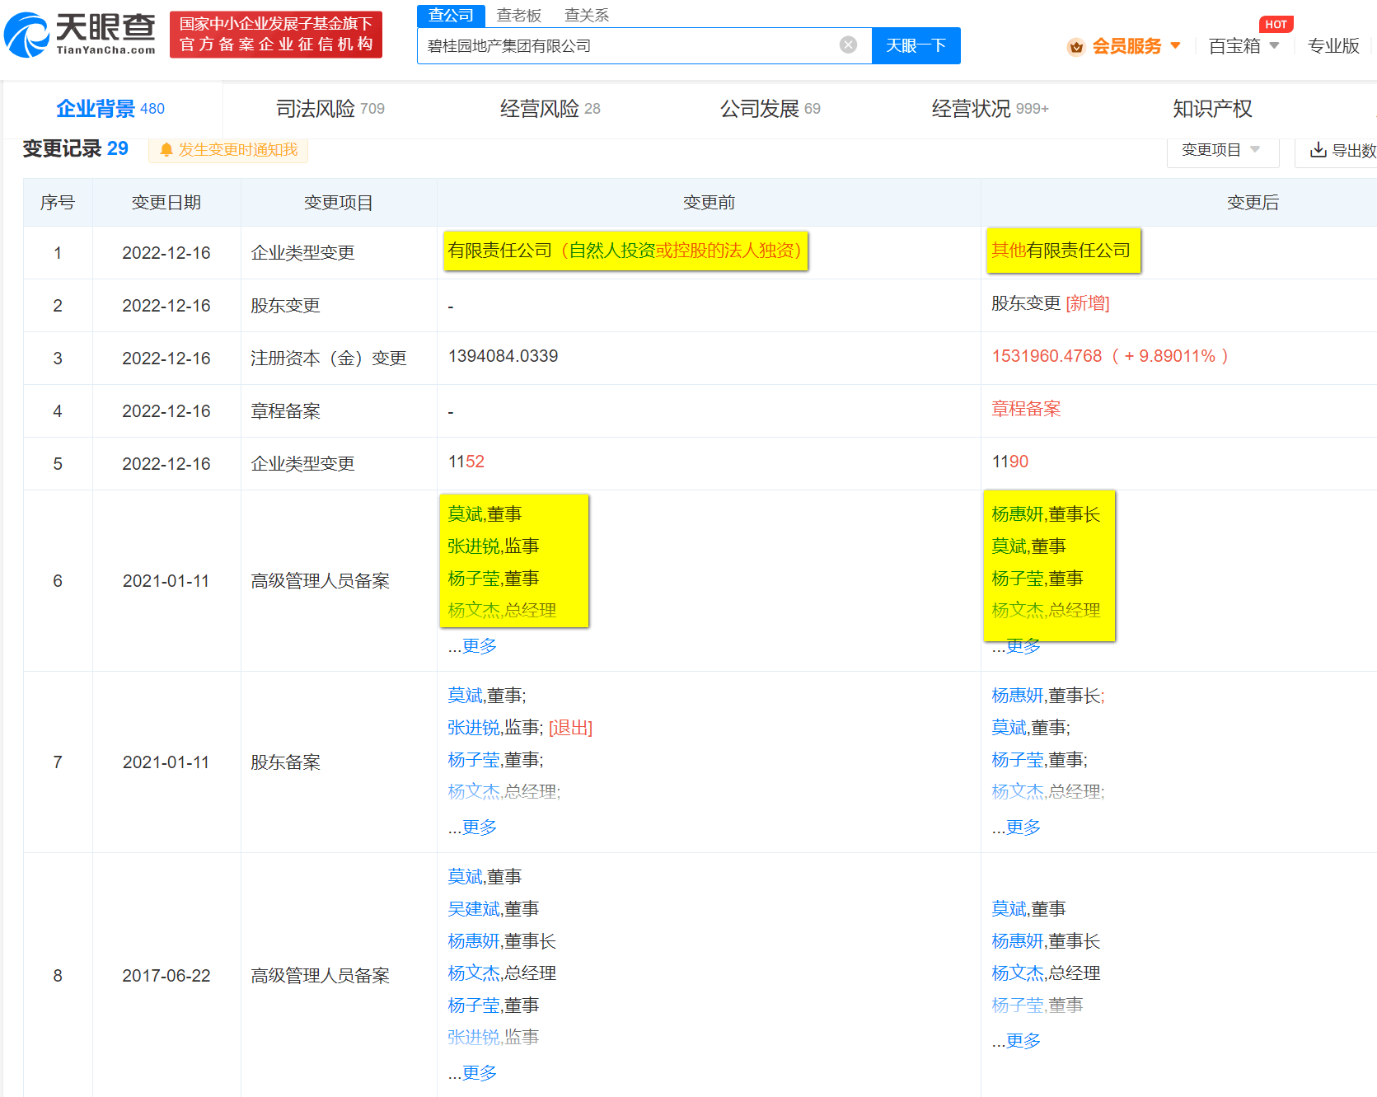
Task: Click 其他有限责任公司 in row 1
Action: click(1061, 251)
